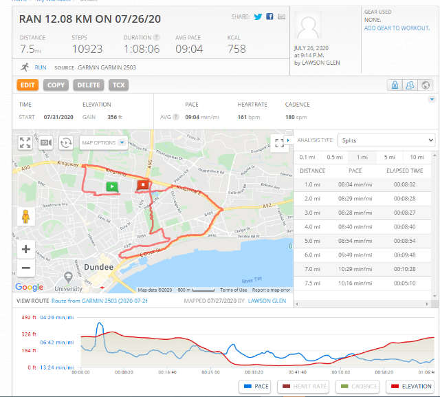440x397 pixels.
Task: Expand map to fullscreen arrows icon
Action: [25, 142]
